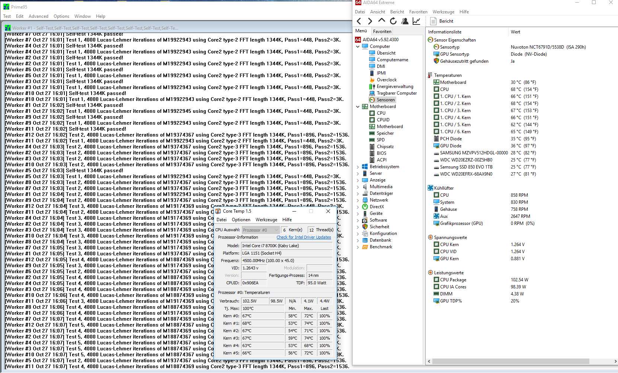Open the Window menu in Prime95
Image resolution: width=618 pixels, height=373 pixels.
point(82,16)
